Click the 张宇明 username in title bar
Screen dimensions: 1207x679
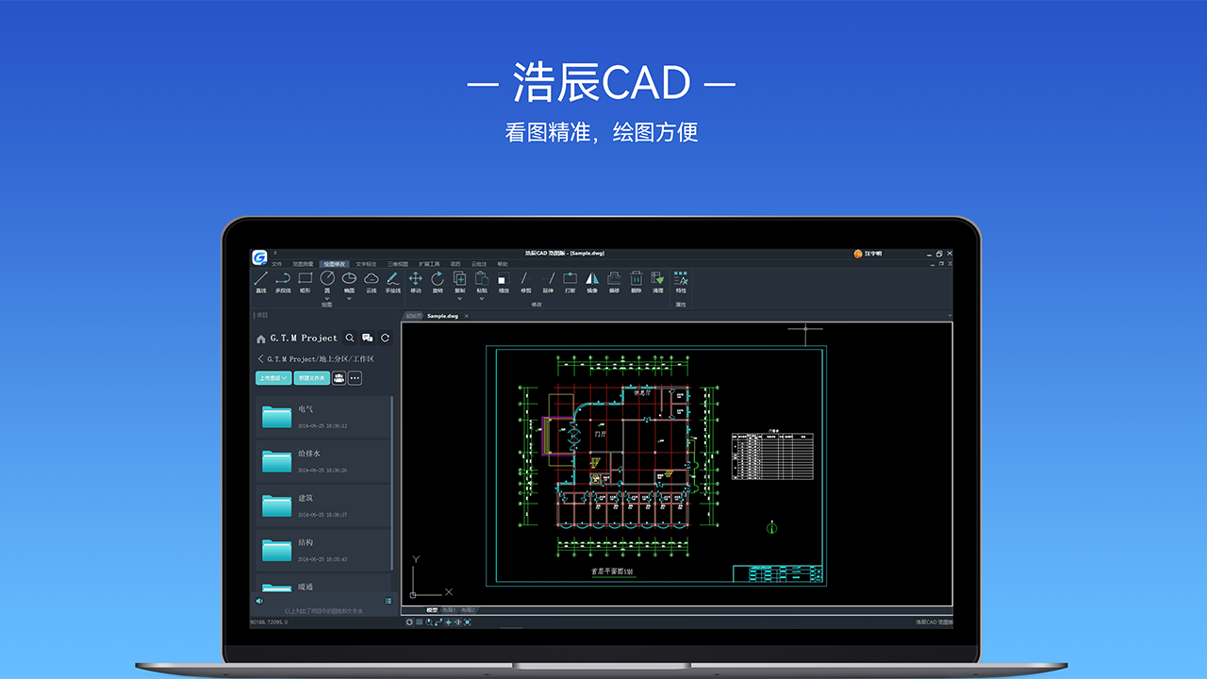pos(873,254)
